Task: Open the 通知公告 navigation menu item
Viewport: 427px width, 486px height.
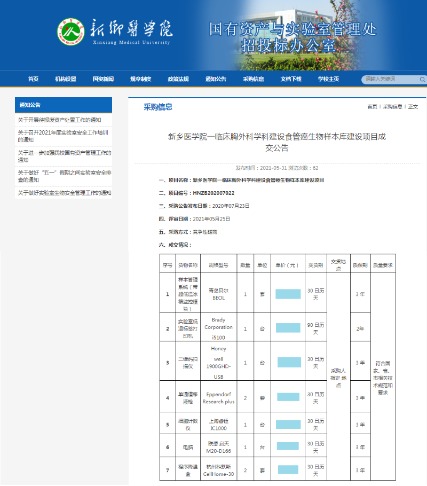Action: pos(215,79)
